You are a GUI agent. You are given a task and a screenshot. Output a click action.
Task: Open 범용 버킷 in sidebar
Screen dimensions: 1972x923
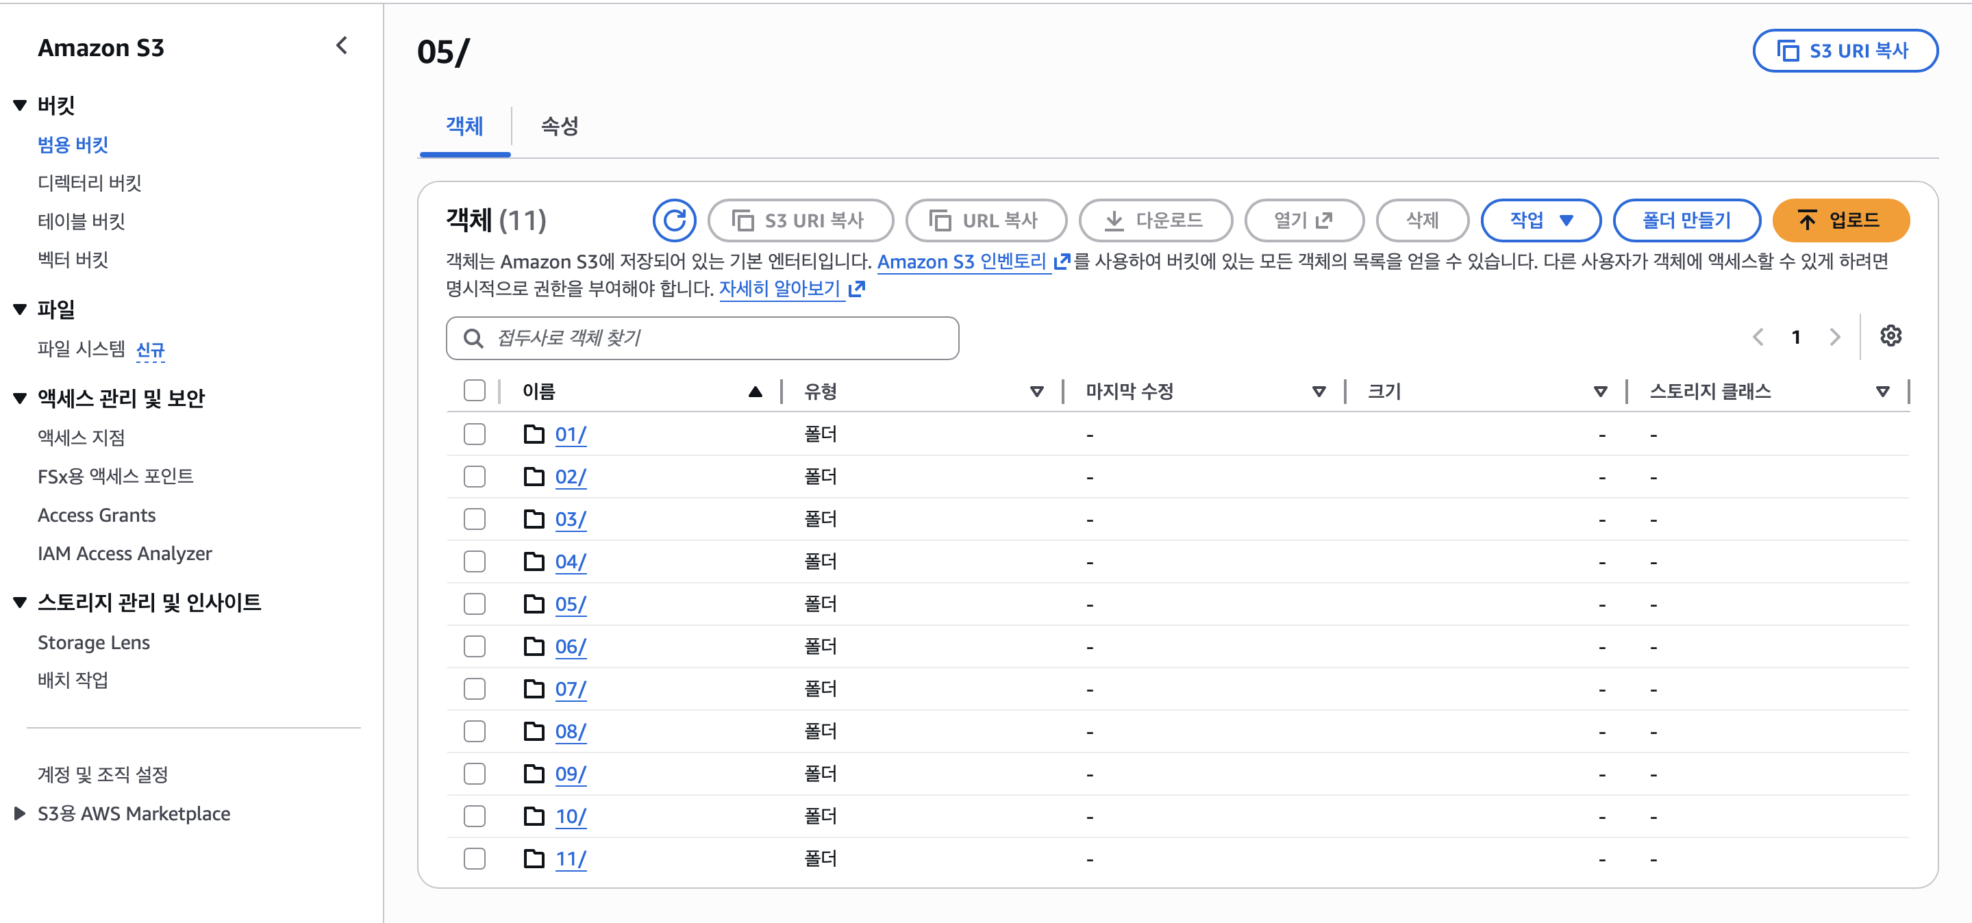pos(73,144)
